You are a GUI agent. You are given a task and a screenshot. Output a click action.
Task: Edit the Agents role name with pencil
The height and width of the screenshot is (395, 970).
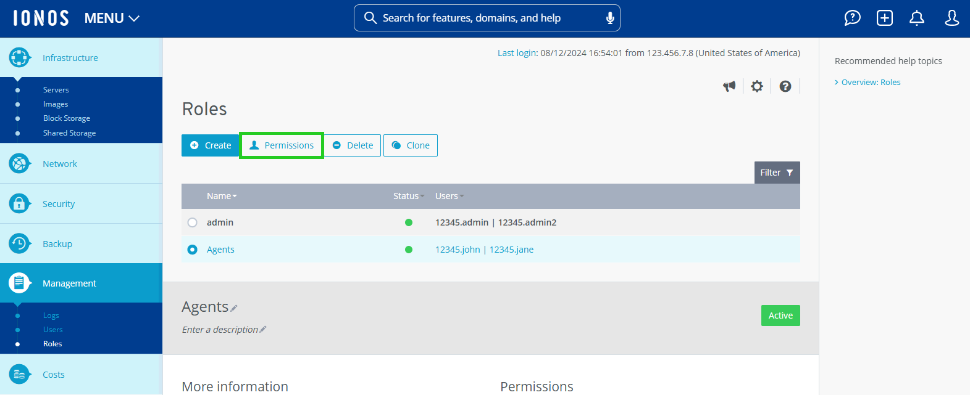(234, 308)
